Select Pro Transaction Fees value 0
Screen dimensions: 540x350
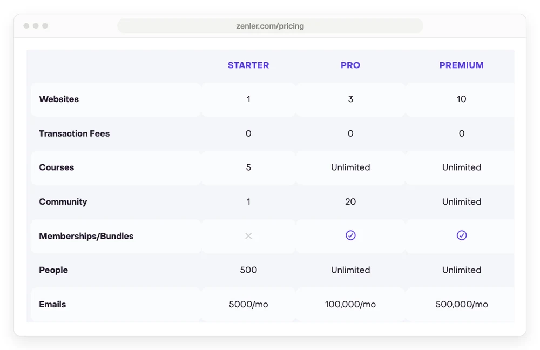pyautogui.click(x=350, y=133)
